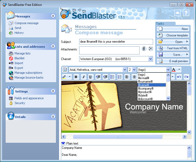The height and width of the screenshot is (162, 196).
Task: Toggle numbered list
Action: click(120, 77)
